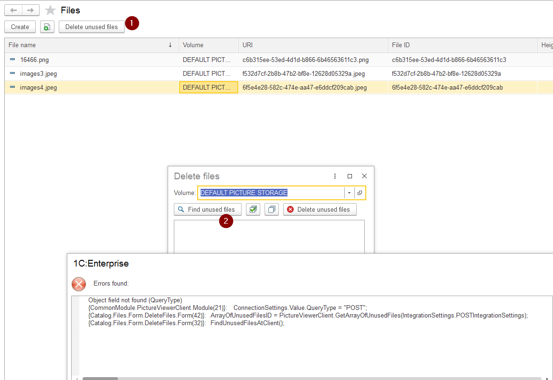Click the forward navigation arrow
553x380 pixels.
click(x=30, y=10)
